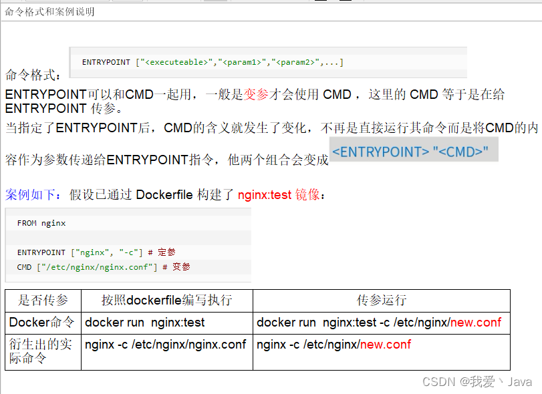Click table header 是否传参

coord(43,300)
